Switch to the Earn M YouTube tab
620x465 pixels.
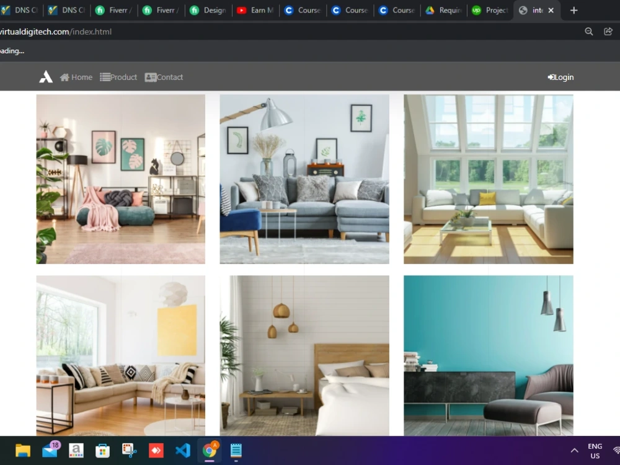point(256,11)
